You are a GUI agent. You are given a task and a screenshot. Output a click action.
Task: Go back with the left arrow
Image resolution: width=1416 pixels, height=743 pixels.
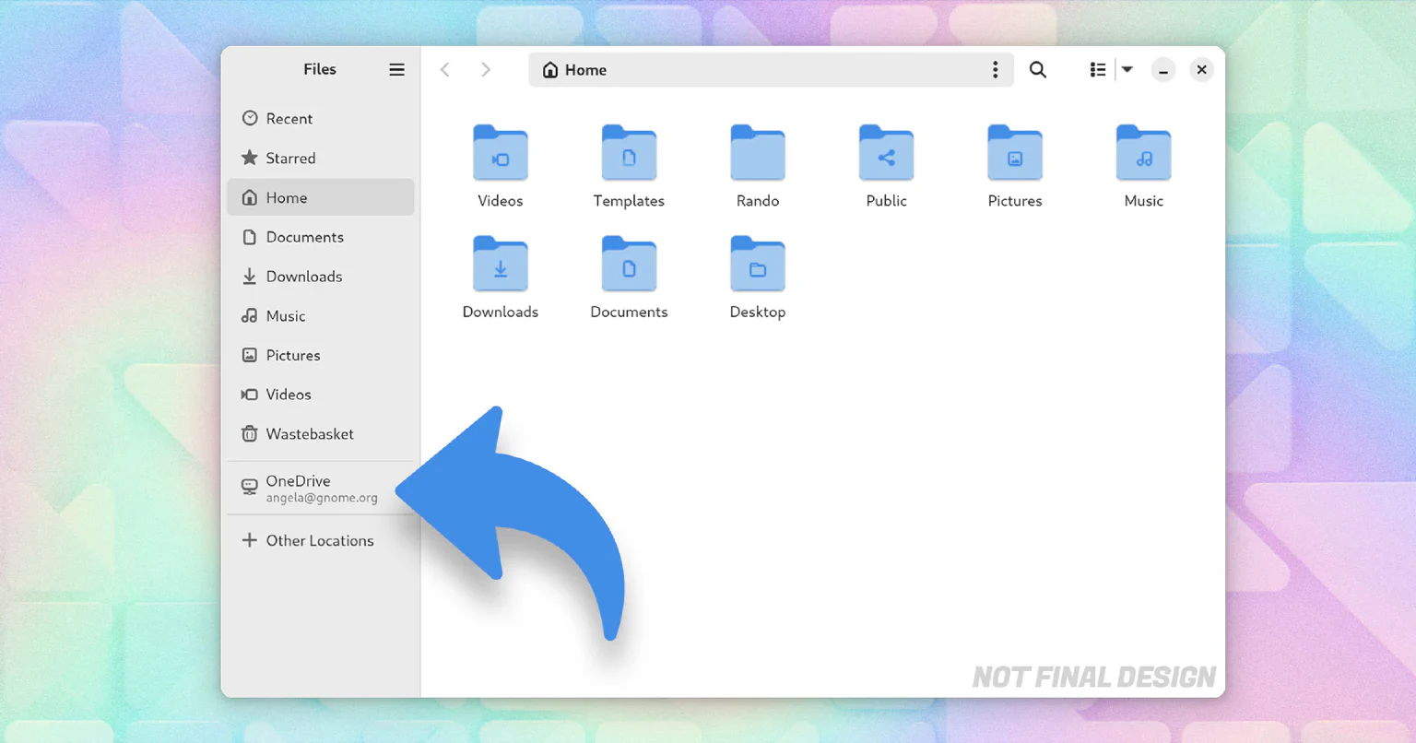(445, 70)
